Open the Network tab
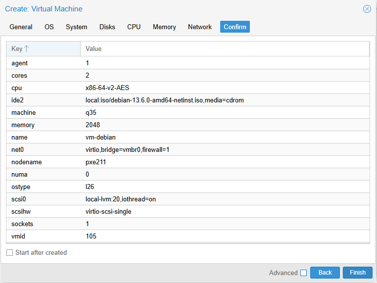 pos(200,27)
